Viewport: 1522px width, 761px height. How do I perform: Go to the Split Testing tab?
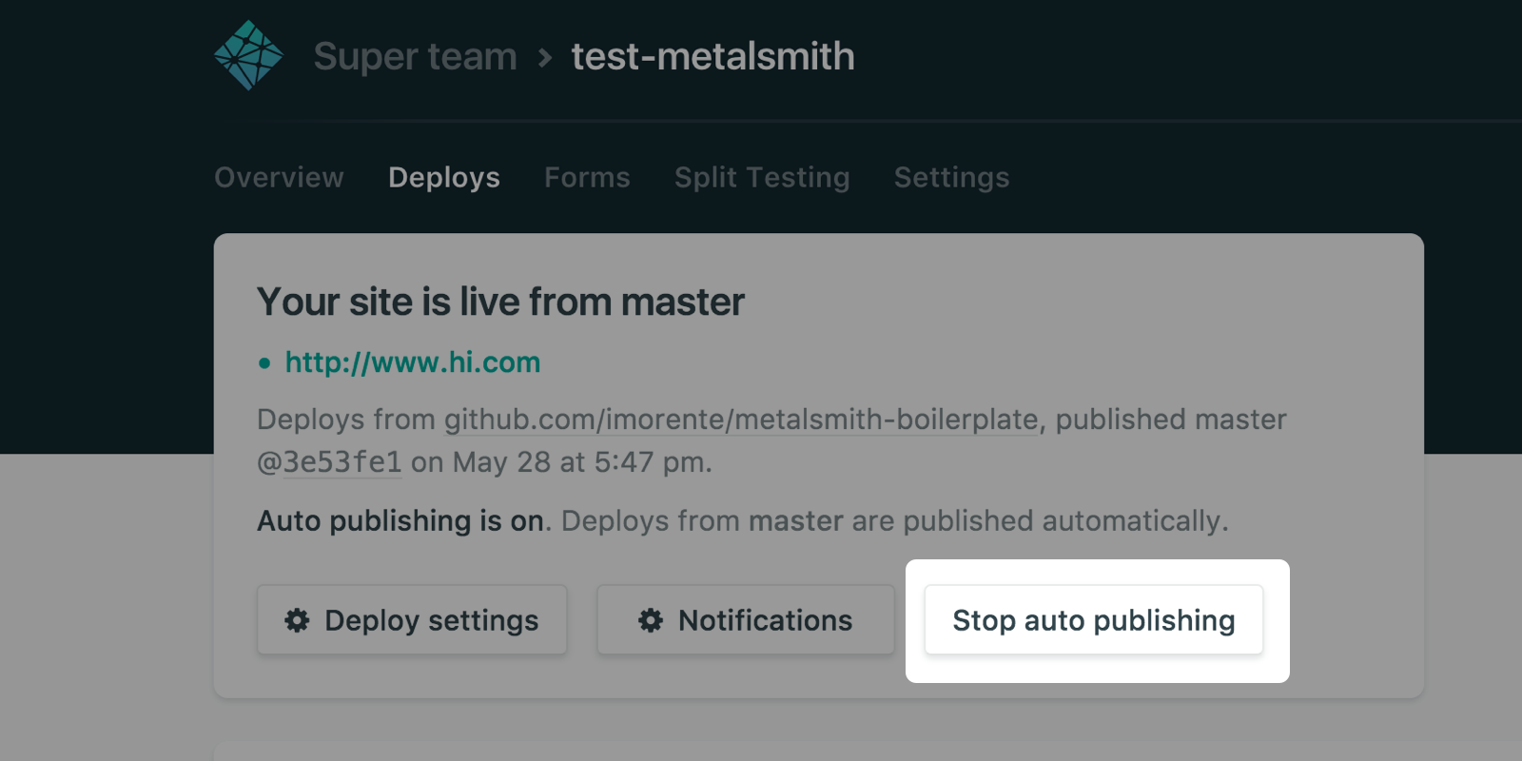click(762, 178)
